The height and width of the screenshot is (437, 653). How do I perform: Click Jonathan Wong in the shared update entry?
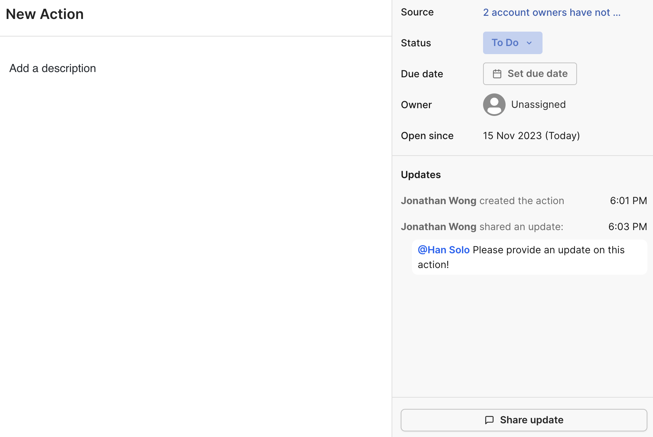(x=438, y=227)
